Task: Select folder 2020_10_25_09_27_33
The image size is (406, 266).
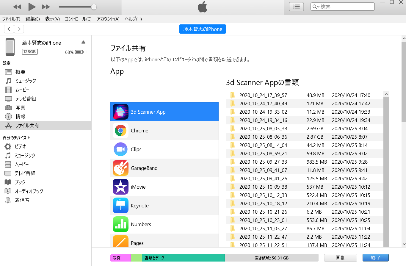Action: 305,162
